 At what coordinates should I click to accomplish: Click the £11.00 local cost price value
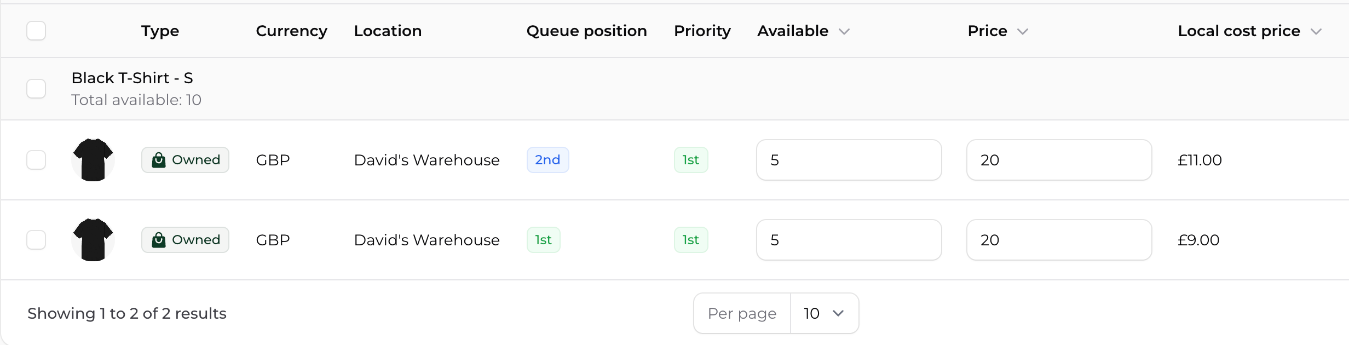click(1199, 160)
